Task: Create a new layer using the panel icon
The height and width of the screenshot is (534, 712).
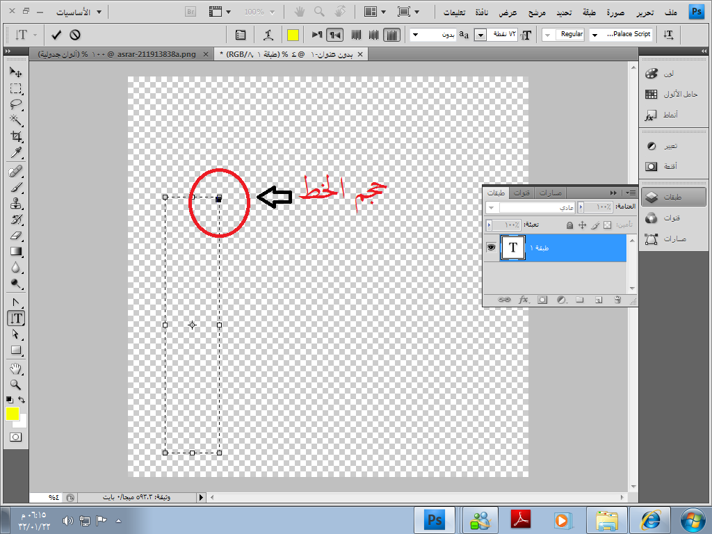Action: [598, 300]
